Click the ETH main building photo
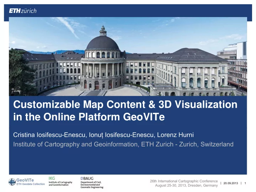The height and width of the screenshot is (192, 256). [x=128, y=57]
